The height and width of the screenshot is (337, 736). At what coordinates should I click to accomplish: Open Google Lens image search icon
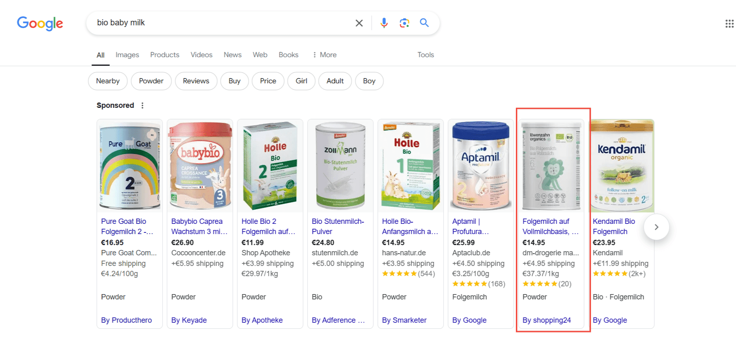404,23
